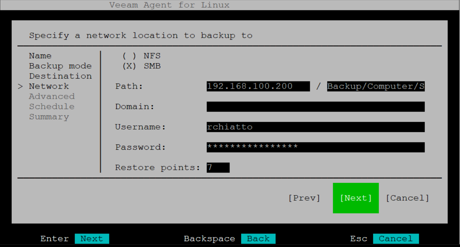Click the Restore points: label
460x247 pixels.
[158, 168]
